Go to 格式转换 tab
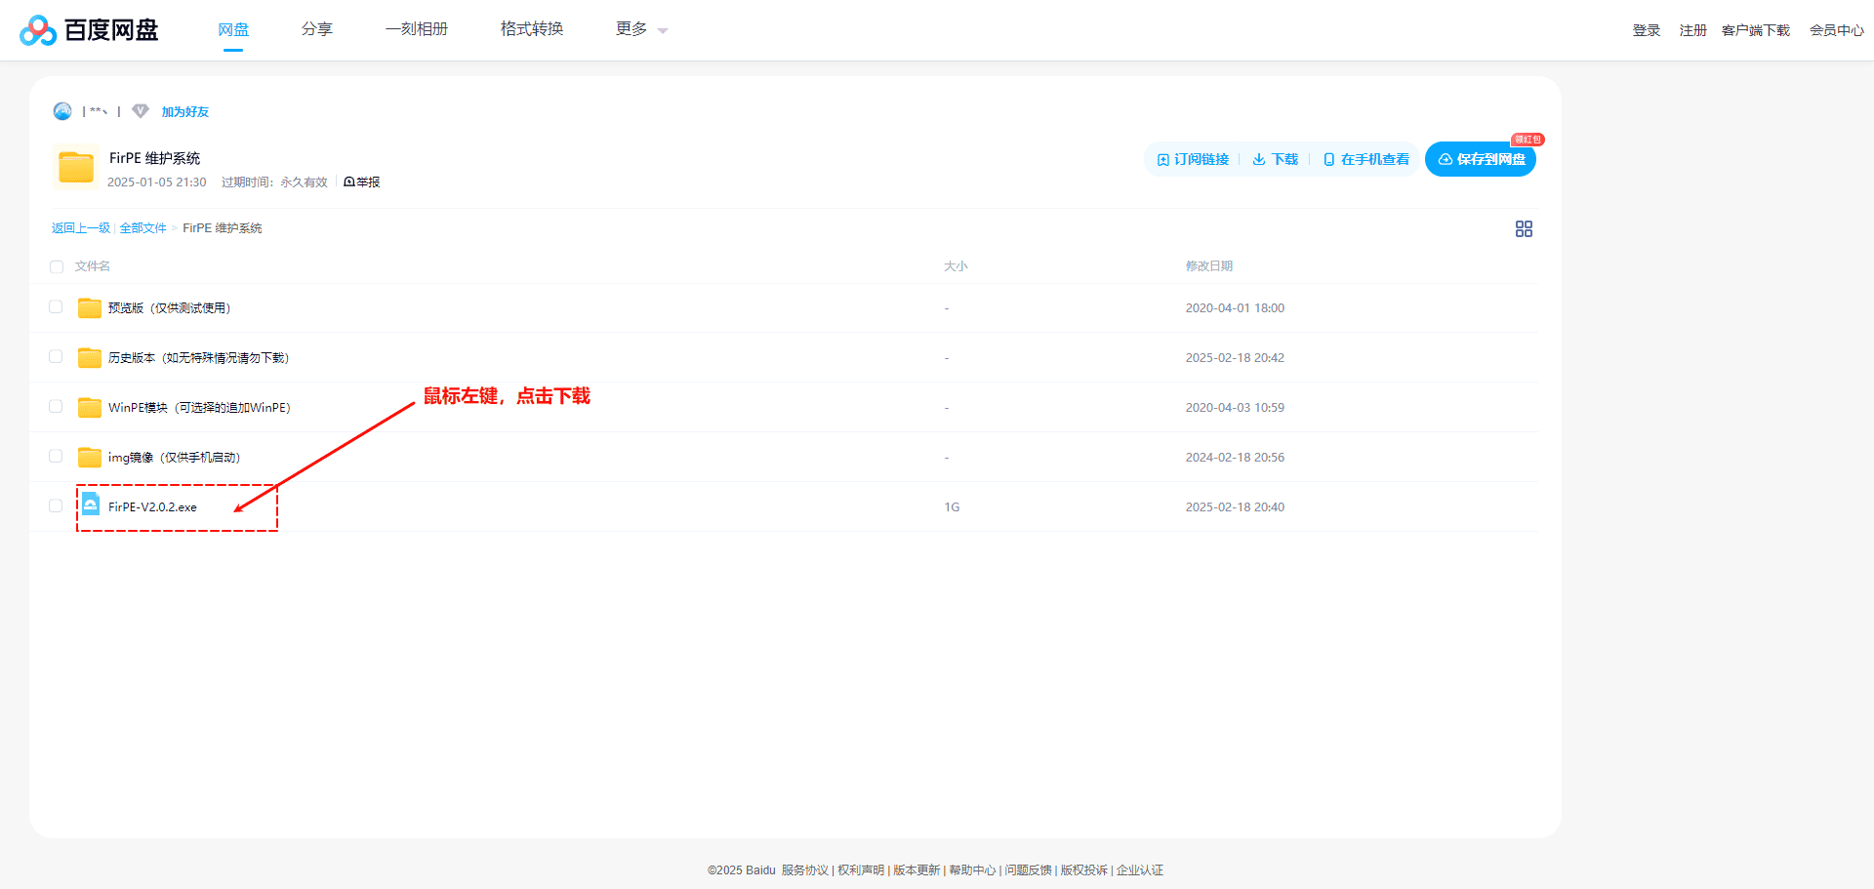The height and width of the screenshot is (889, 1874). tap(532, 29)
